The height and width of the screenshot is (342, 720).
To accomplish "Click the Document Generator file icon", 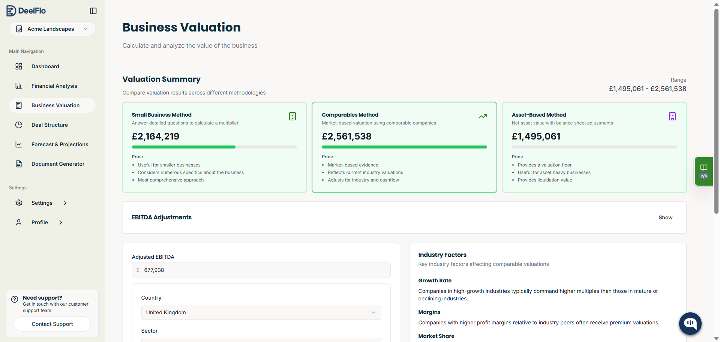I will (x=19, y=164).
